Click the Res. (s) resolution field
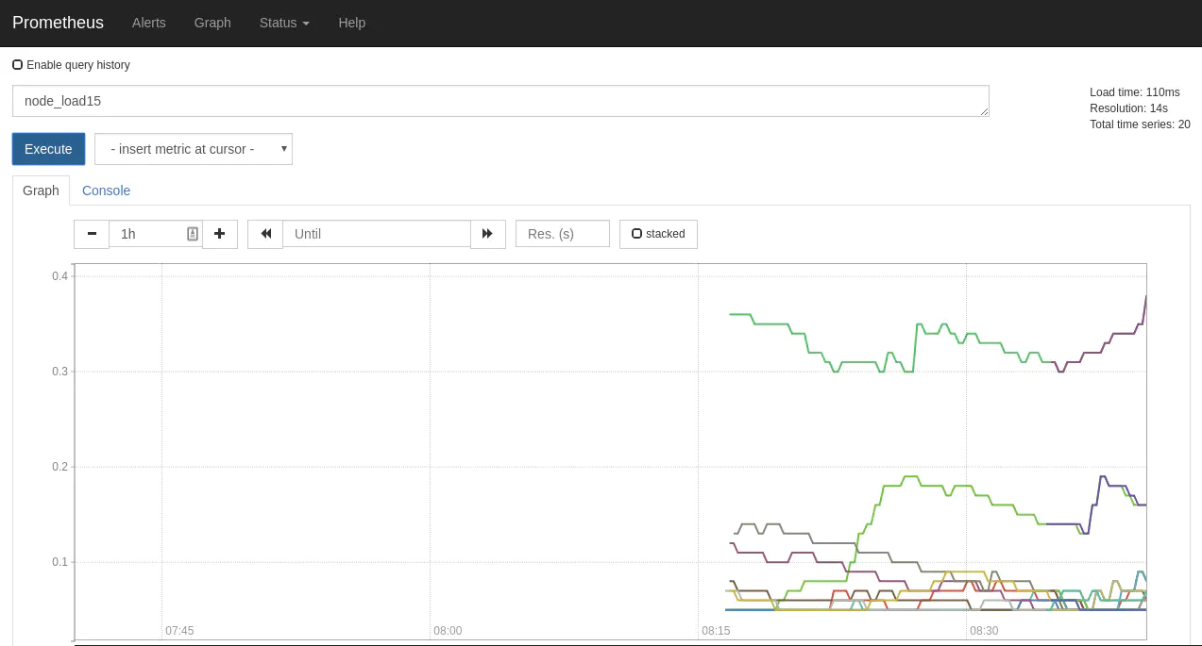Viewport: 1202px width, 646px height. click(x=562, y=234)
